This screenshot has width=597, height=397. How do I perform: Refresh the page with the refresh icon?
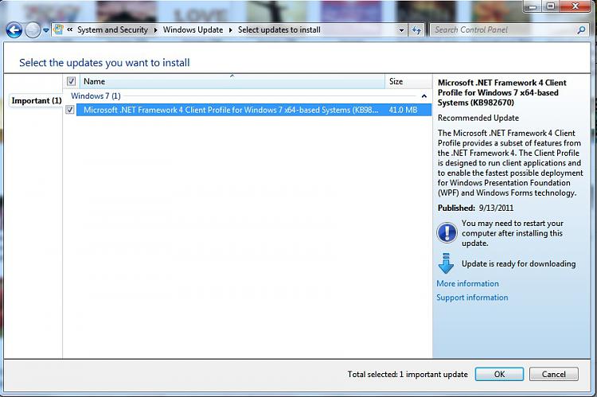click(416, 30)
